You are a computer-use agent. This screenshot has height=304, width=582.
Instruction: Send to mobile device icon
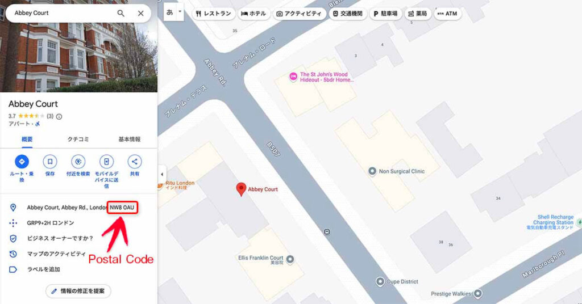pos(106,162)
